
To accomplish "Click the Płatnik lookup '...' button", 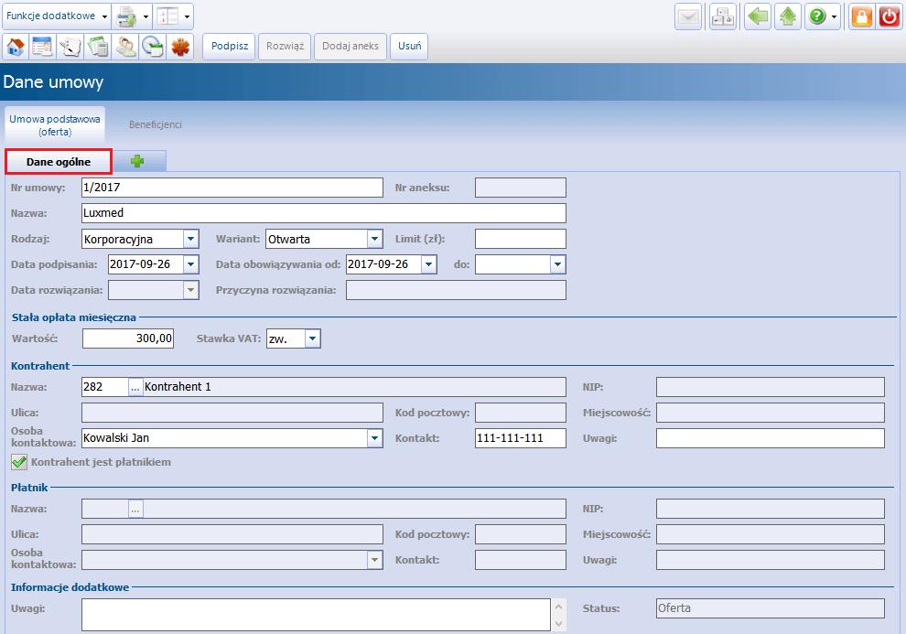I will point(135,509).
